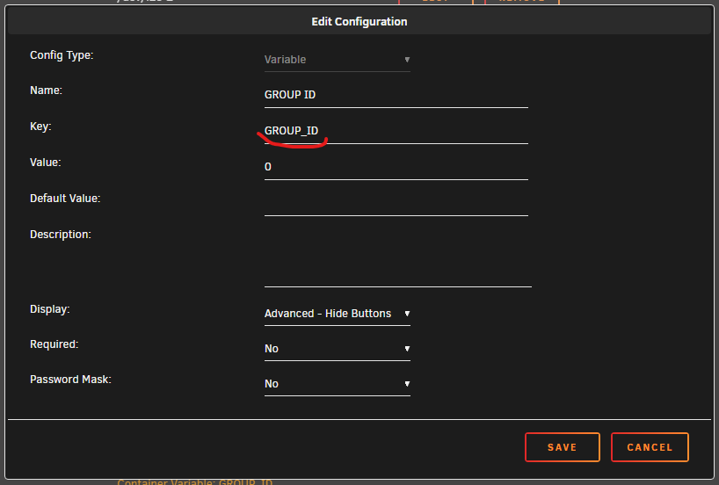Open the Display dropdown

[x=337, y=314]
